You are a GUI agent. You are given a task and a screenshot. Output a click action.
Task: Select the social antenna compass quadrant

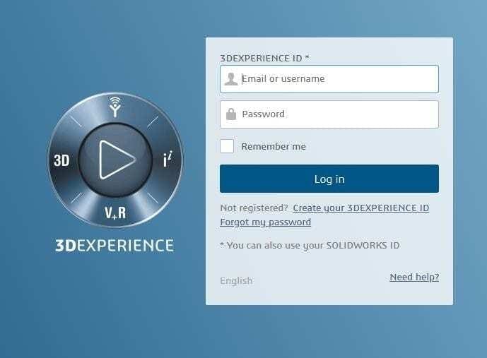click(x=115, y=107)
